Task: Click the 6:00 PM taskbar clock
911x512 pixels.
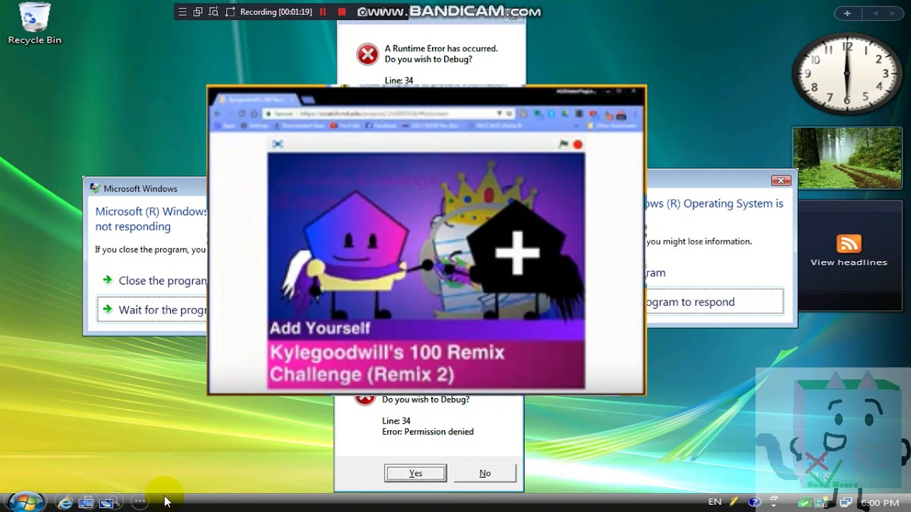Action: tap(880, 503)
